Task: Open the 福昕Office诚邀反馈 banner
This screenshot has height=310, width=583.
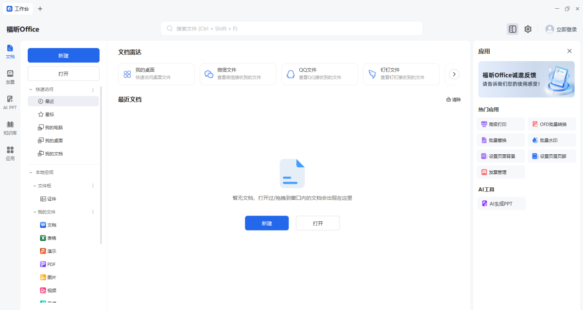Action: pos(526,80)
